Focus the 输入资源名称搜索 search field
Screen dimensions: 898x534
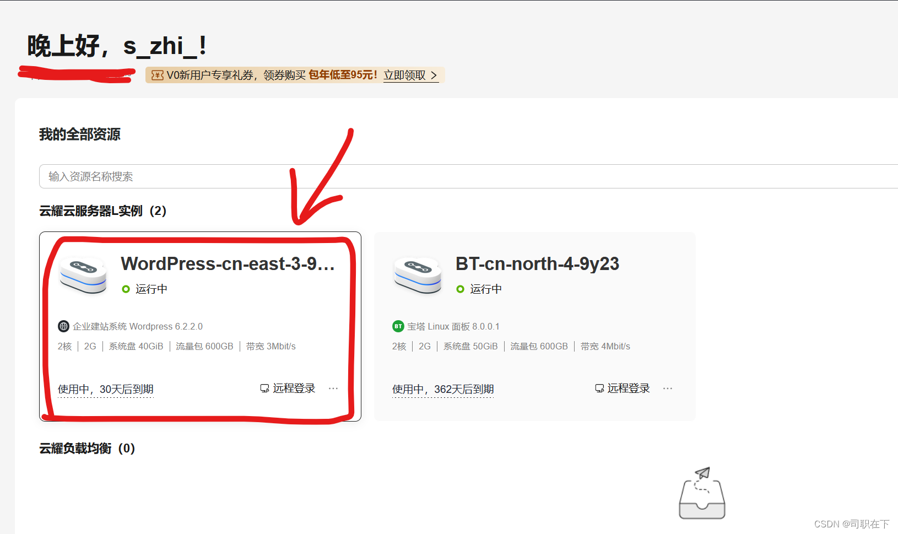[x=468, y=176]
